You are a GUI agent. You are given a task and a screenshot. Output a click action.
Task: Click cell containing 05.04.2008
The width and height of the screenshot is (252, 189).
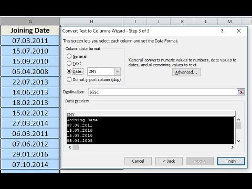click(x=30, y=71)
